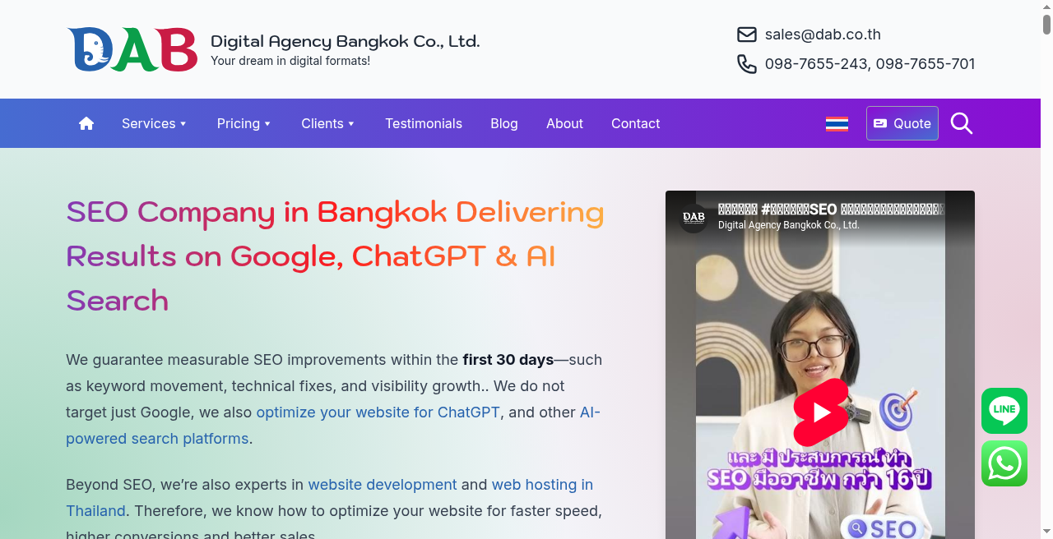Click the page vertical scrollbar thumb

coord(1046,25)
